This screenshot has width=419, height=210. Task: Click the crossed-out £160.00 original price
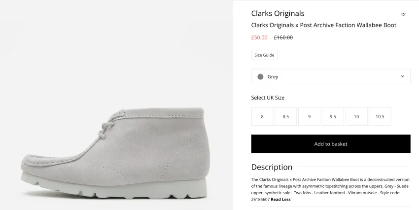pyautogui.click(x=283, y=37)
